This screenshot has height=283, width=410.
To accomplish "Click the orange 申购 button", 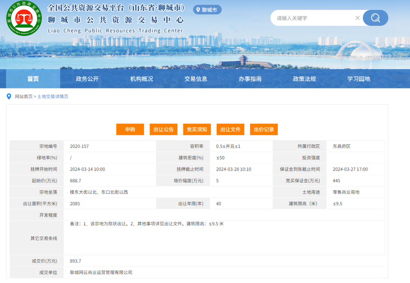I will click(x=130, y=130).
